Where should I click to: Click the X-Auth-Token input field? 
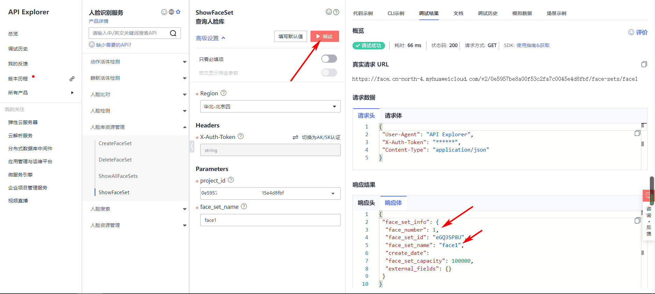pyautogui.click(x=270, y=150)
